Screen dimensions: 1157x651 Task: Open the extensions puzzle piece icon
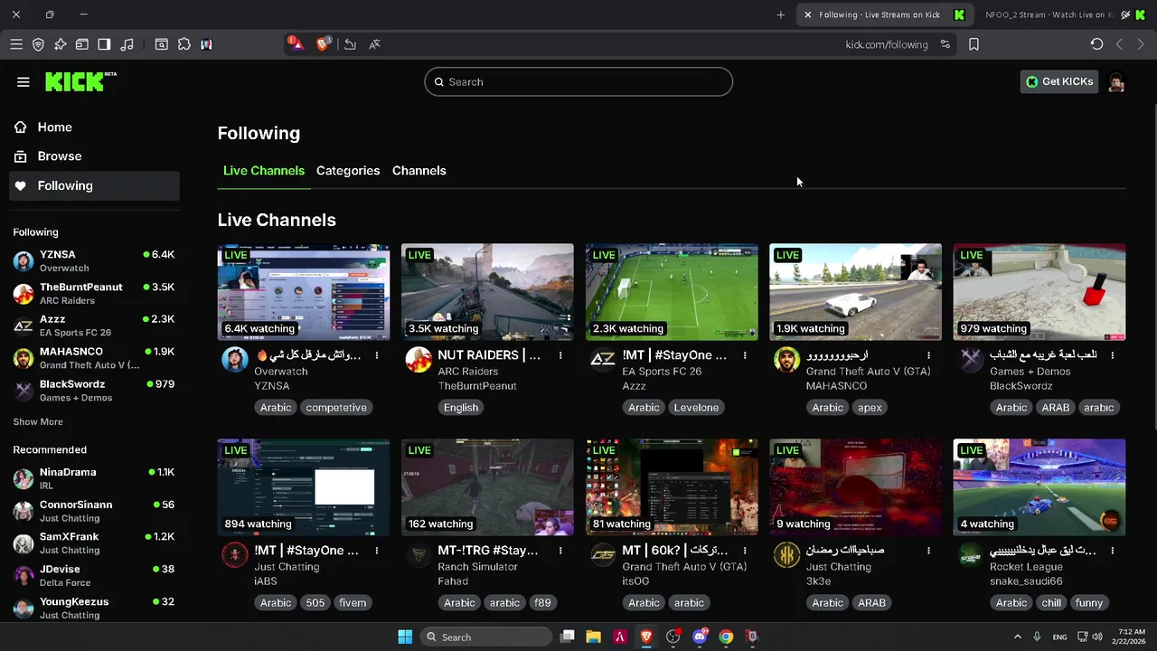click(x=184, y=44)
